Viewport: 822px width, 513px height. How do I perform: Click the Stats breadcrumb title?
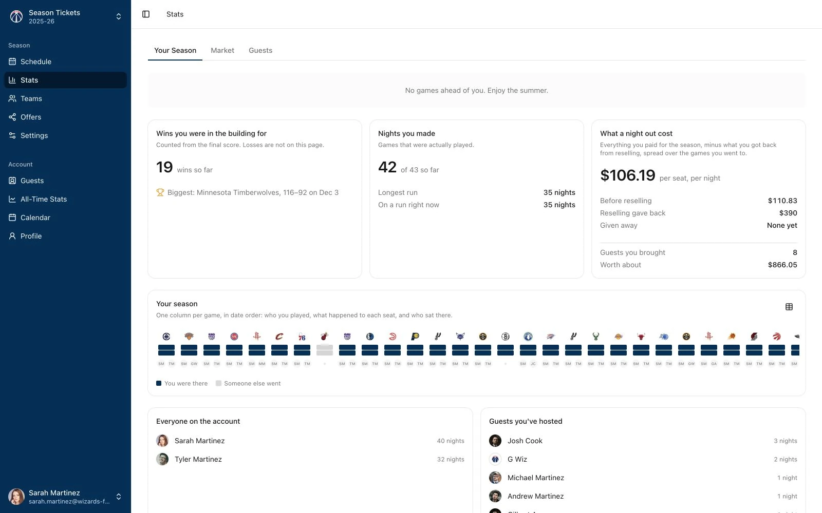pos(175,14)
